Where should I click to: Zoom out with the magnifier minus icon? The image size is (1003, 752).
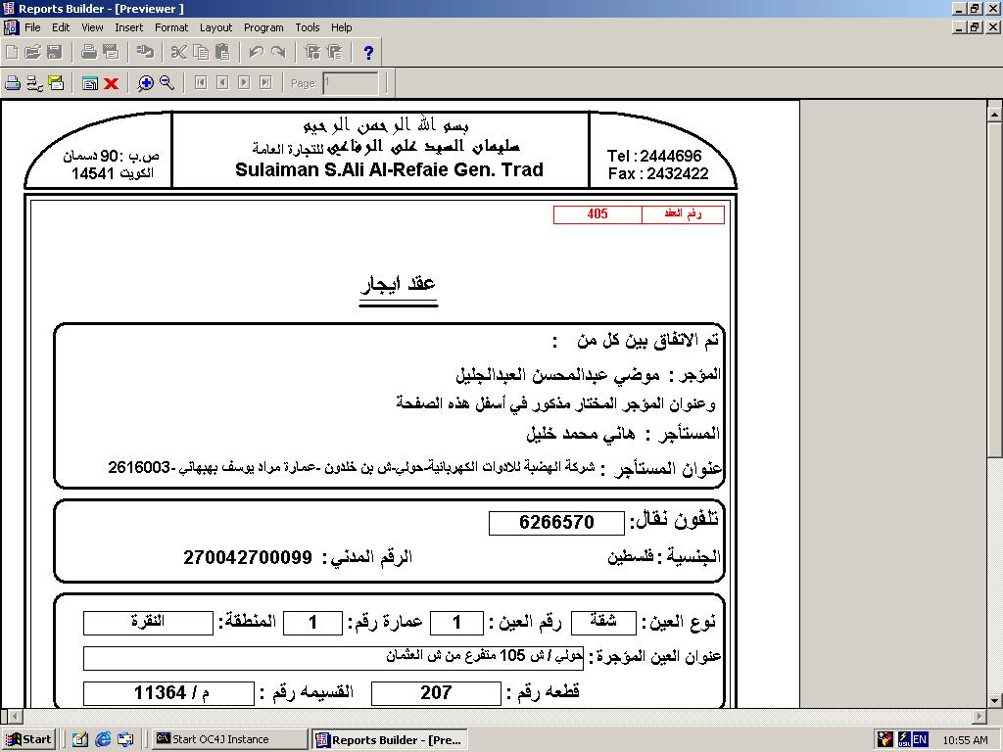click(167, 83)
